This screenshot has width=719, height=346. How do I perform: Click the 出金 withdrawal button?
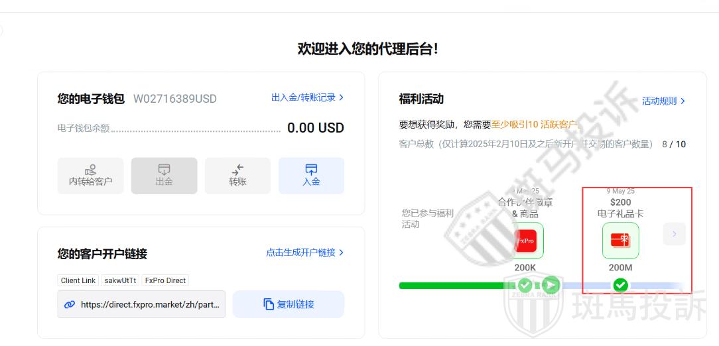164,176
